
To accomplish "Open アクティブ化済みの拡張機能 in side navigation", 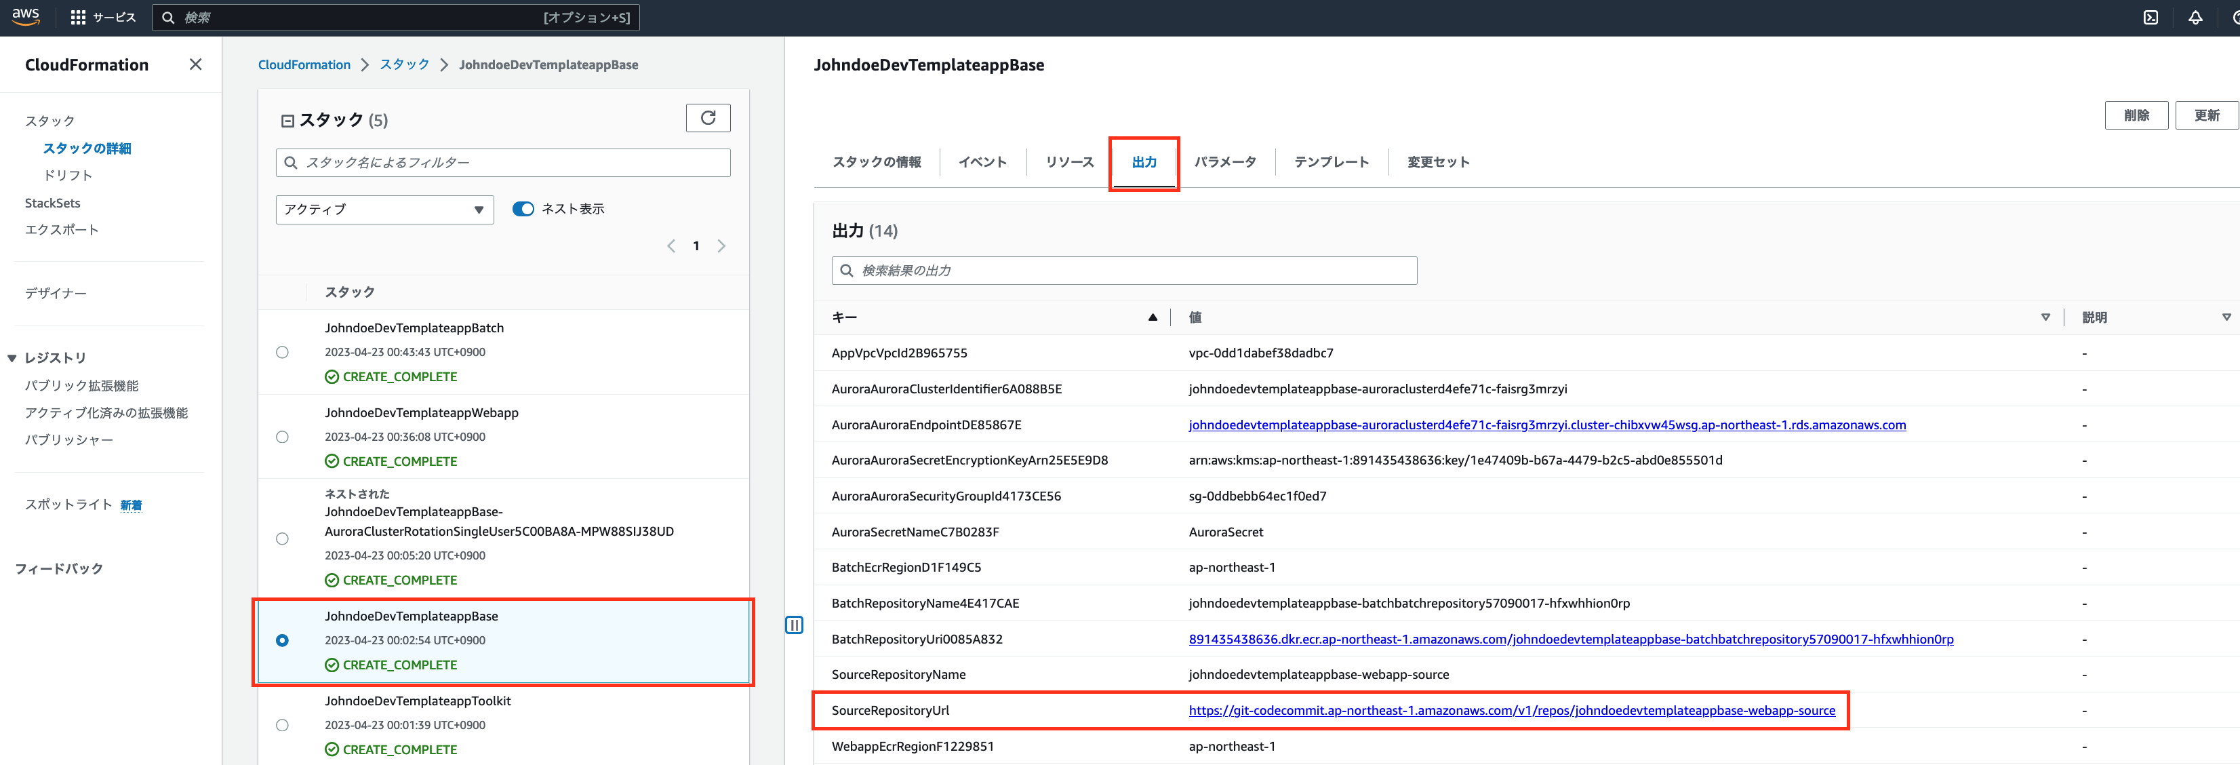I will pos(106,412).
